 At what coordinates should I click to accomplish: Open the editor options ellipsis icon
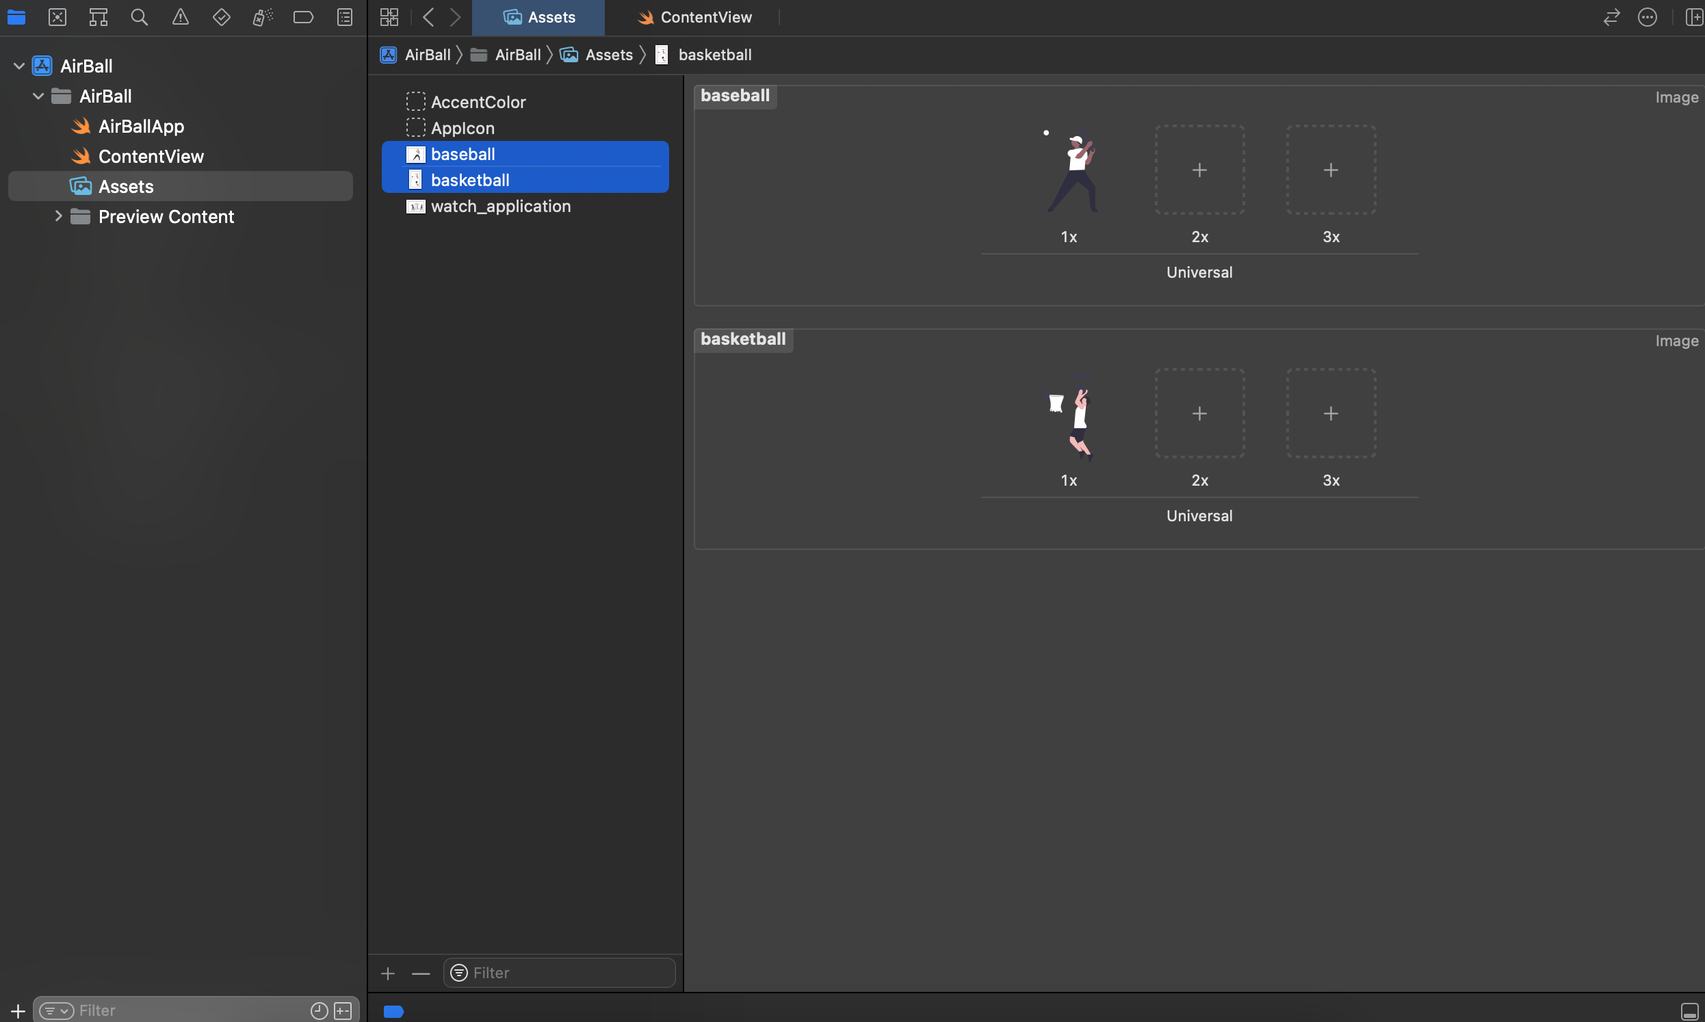click(x=1647, y=17)
